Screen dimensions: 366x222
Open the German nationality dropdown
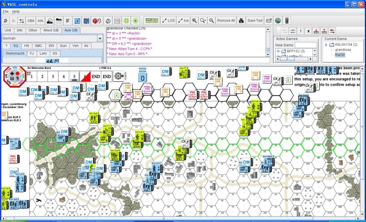tap(100, 38)
